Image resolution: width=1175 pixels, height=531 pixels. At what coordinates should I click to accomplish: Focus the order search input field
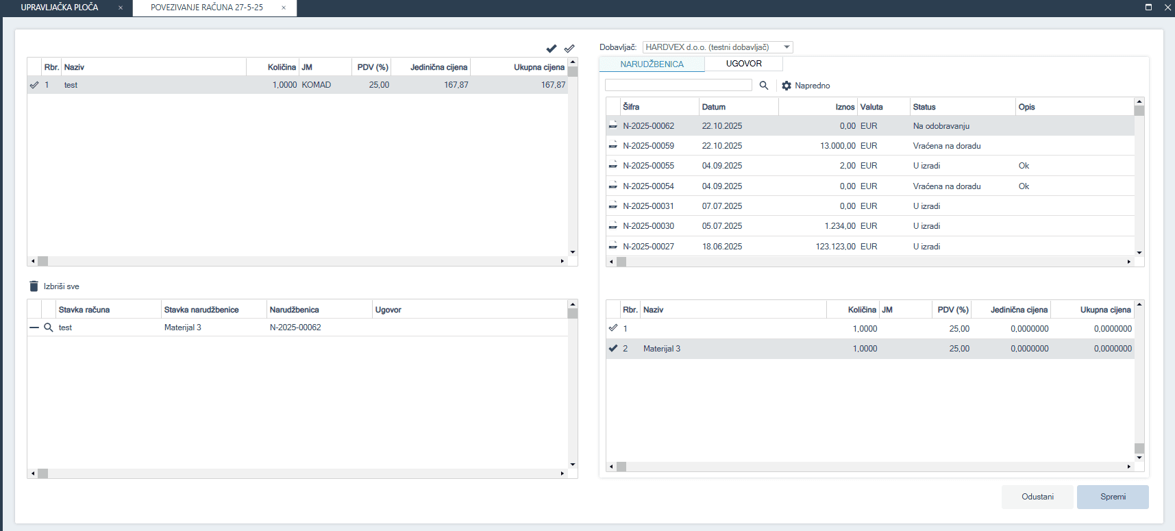(678, 85)
